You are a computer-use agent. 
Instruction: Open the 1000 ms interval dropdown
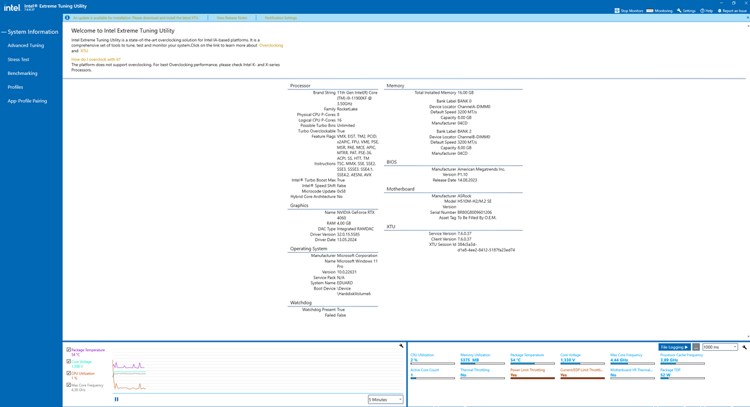pyautogui.click(x=720, y=347)
